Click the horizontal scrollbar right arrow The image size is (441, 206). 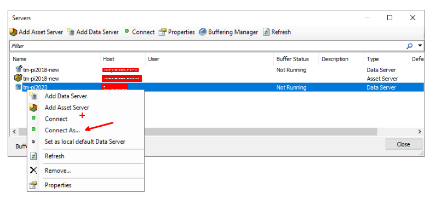[420, 132]
